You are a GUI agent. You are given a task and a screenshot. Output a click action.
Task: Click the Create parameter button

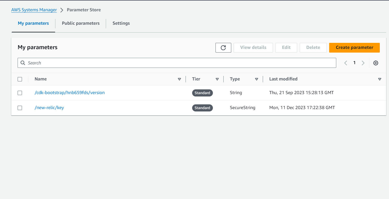pos(354,48)
